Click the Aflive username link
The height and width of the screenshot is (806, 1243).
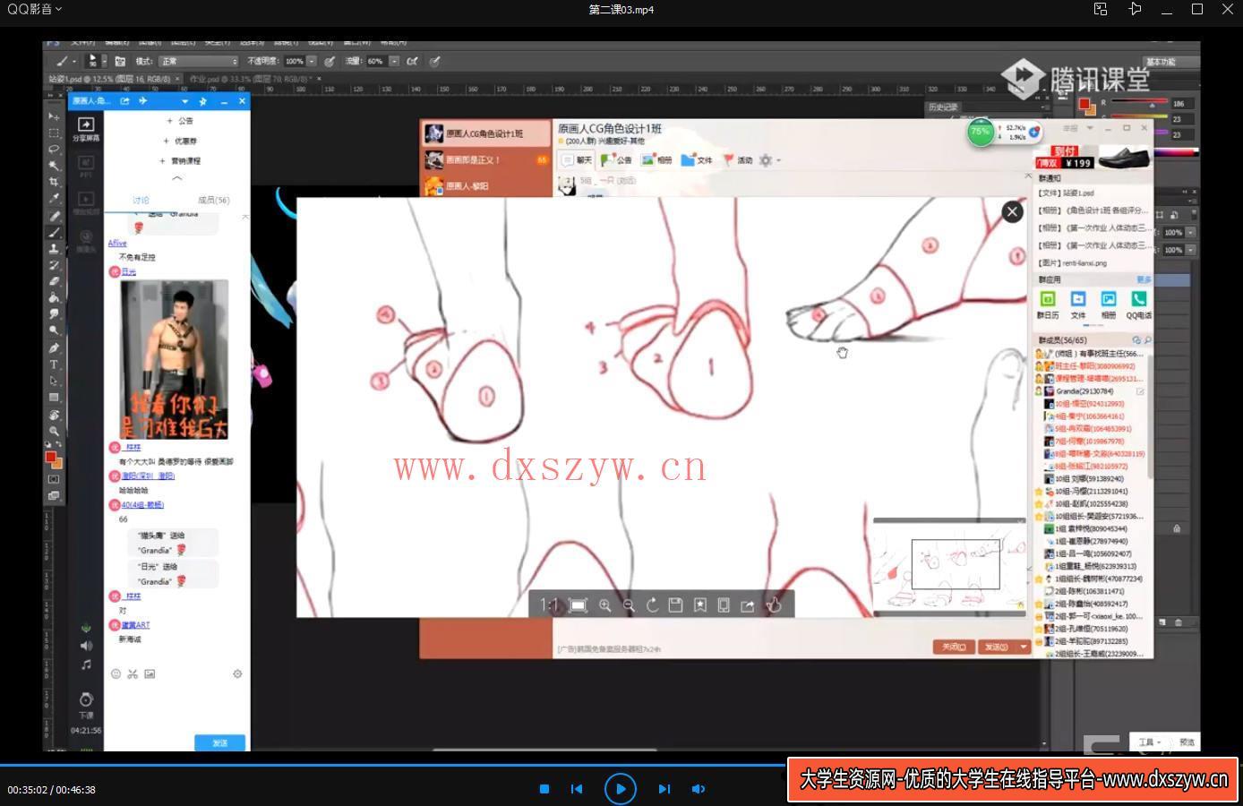(x=117, y=243)
